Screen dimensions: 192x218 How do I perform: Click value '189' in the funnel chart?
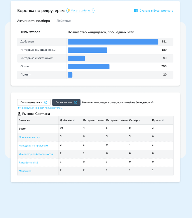click(x=164, y=50)
